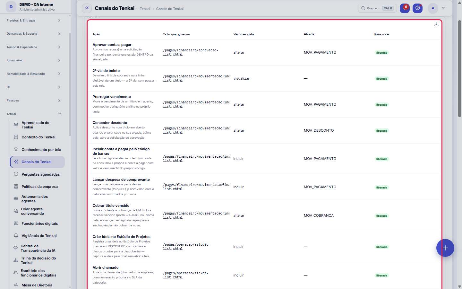This screenshot has height=289, width=462.
Task: Open the help question-mark icon
Action: tap(417, 8)
